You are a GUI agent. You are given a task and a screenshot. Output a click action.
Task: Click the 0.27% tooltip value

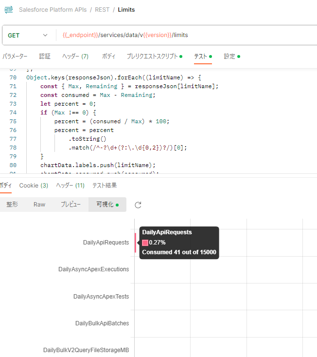point(157,243)
